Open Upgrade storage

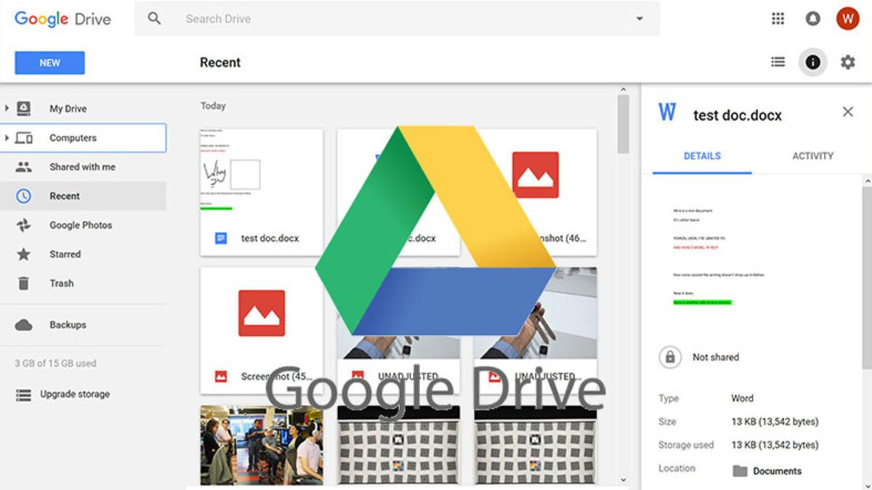point(75,394)
